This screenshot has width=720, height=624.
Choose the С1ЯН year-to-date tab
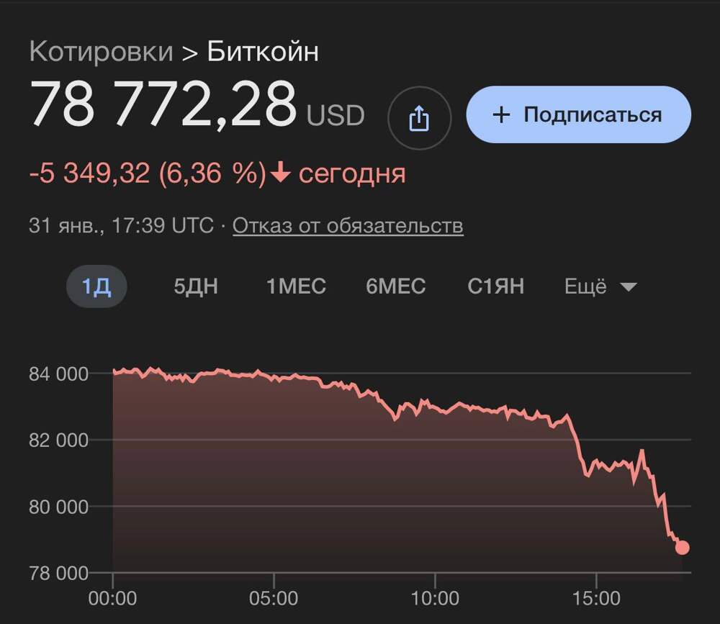coord(495,286)
